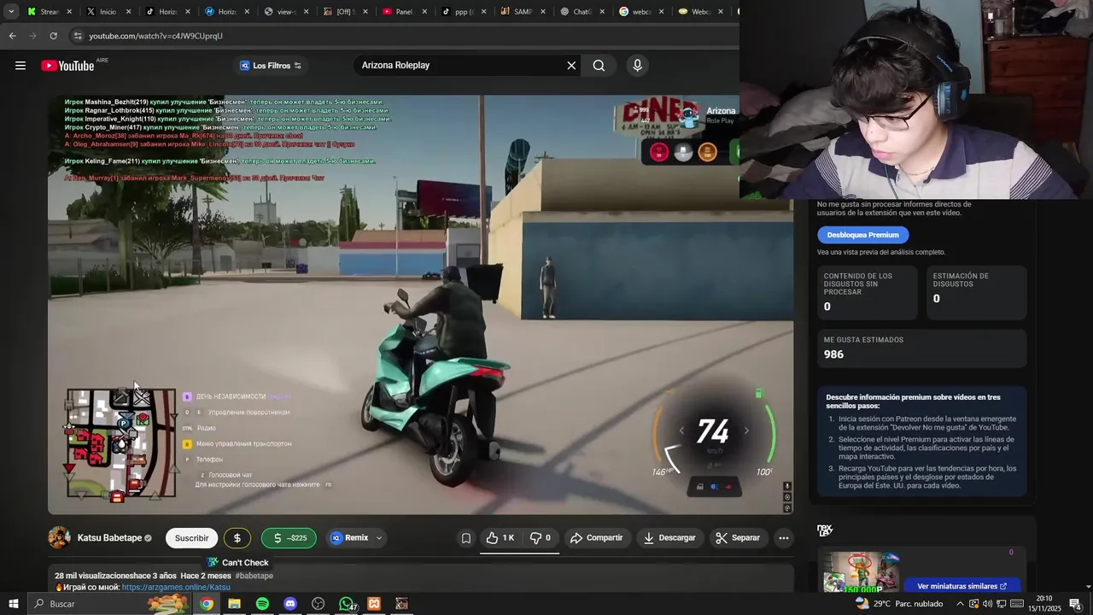Open WhatsApp from the taskbar
This screenshot has height=615, width=1093.
[347, 604]
